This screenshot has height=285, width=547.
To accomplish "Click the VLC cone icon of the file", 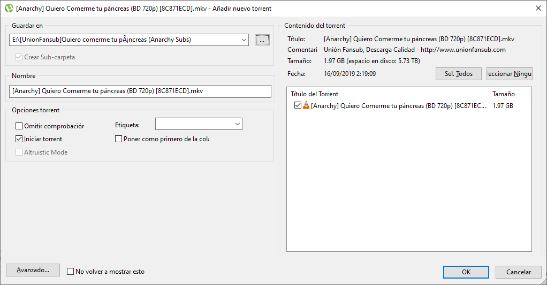I will (x=306, y=106).
